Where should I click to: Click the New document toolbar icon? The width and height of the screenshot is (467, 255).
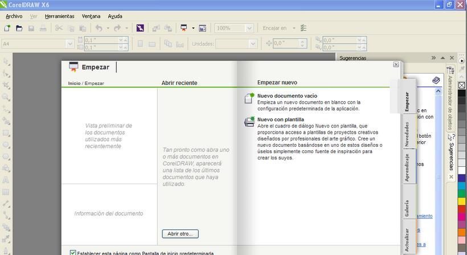pos(7,28)
